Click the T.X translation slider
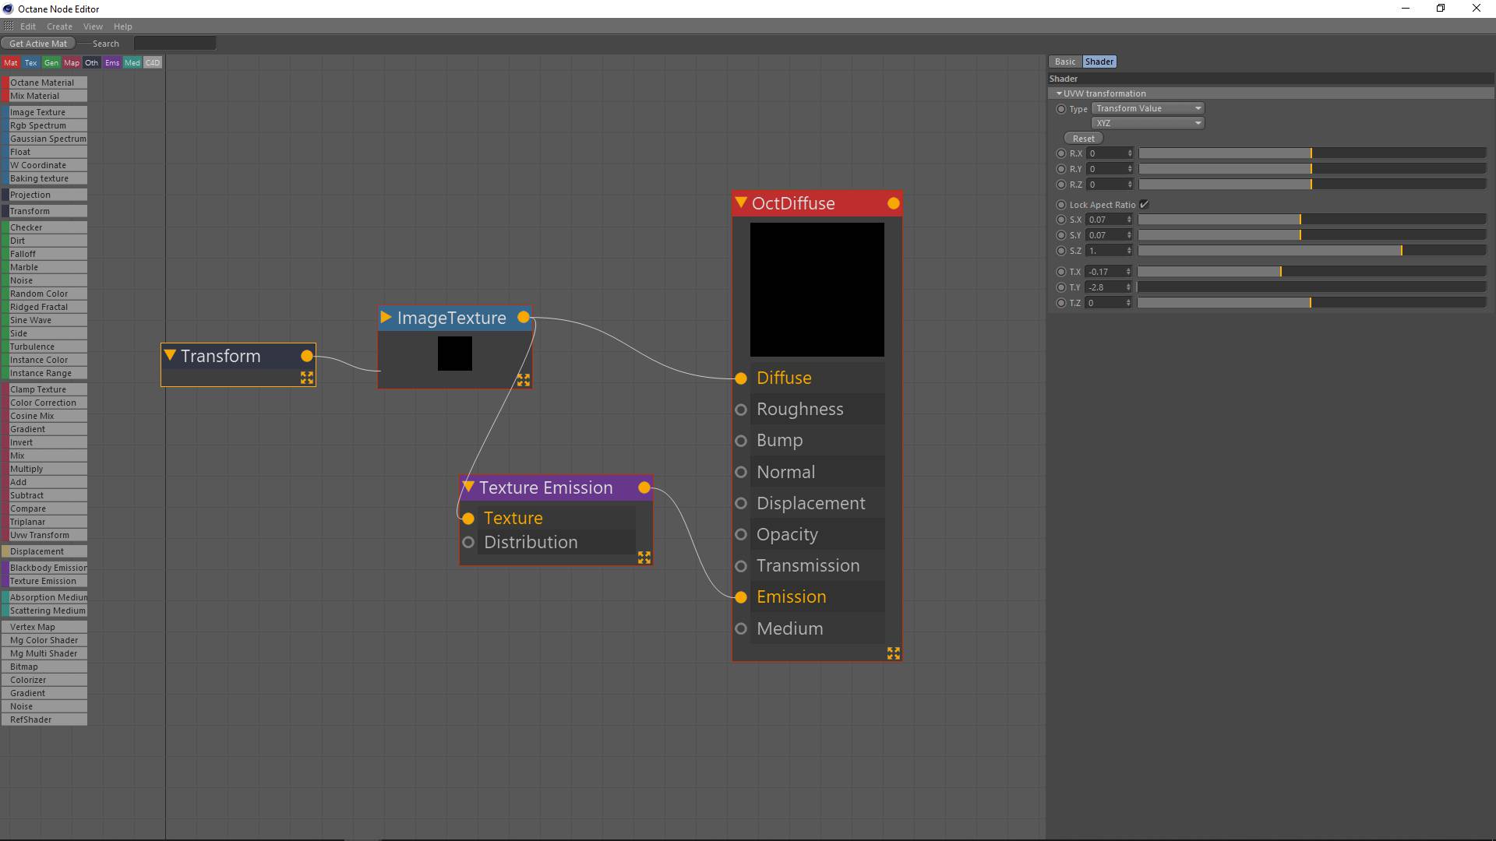 tap(1311, 272)
